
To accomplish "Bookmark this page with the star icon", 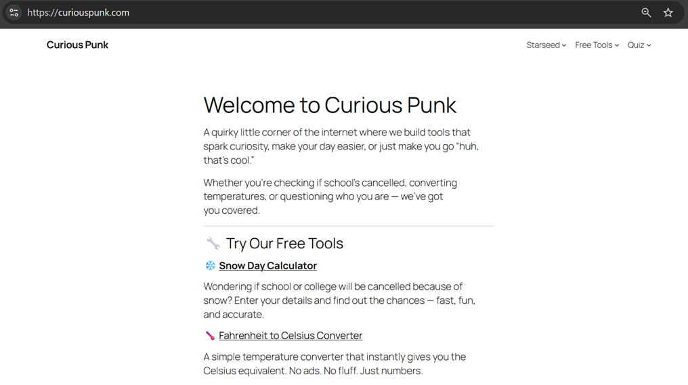I will 668,12.
